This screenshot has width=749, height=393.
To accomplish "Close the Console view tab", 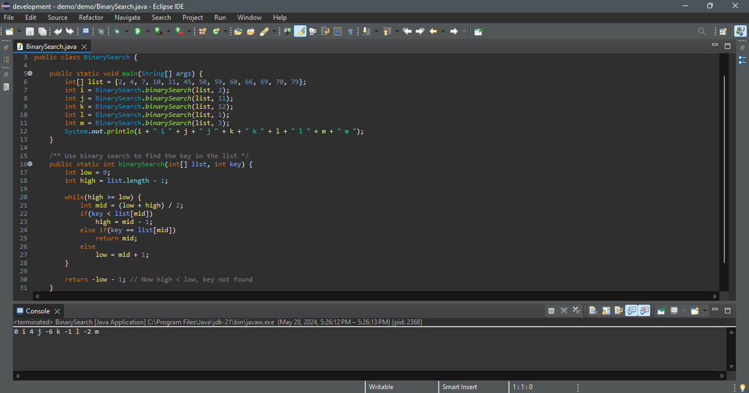I will coord(57,311).
